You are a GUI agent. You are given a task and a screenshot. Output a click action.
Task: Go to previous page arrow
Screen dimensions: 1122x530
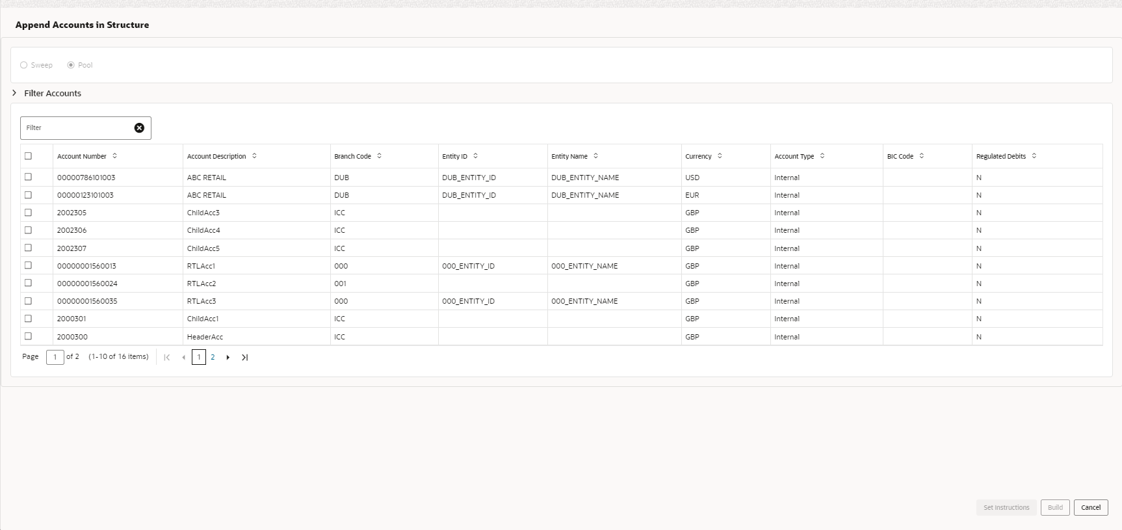coord(183,357)
